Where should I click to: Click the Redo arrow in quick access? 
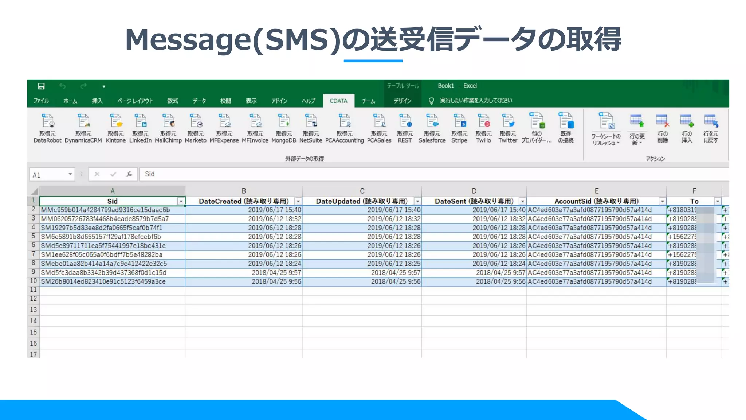(83, 86)
